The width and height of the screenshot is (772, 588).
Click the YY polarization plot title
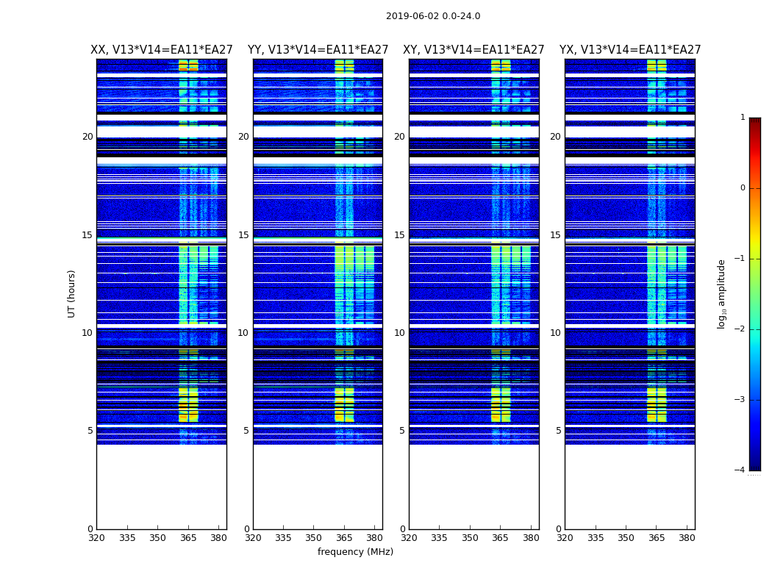tap(318, 50)
